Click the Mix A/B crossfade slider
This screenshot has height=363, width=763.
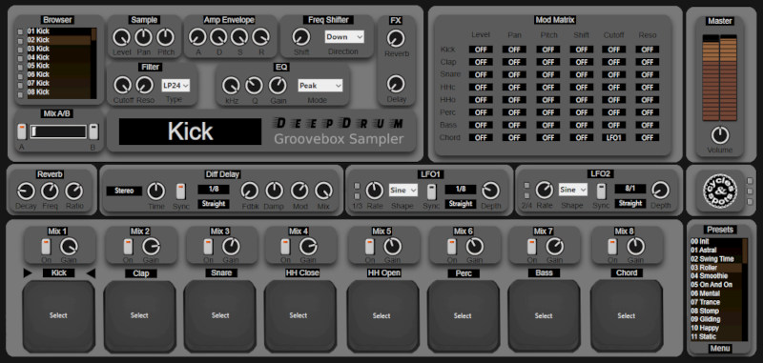[58, 131]
